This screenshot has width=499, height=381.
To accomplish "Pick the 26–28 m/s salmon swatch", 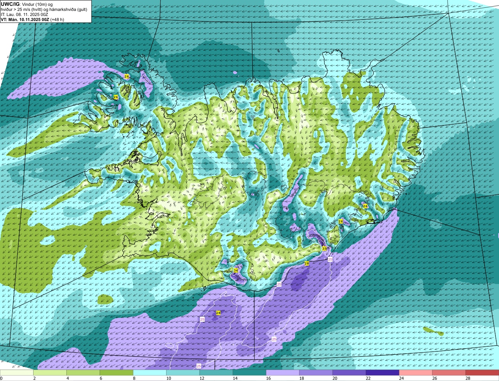I will tap(449, 373).
